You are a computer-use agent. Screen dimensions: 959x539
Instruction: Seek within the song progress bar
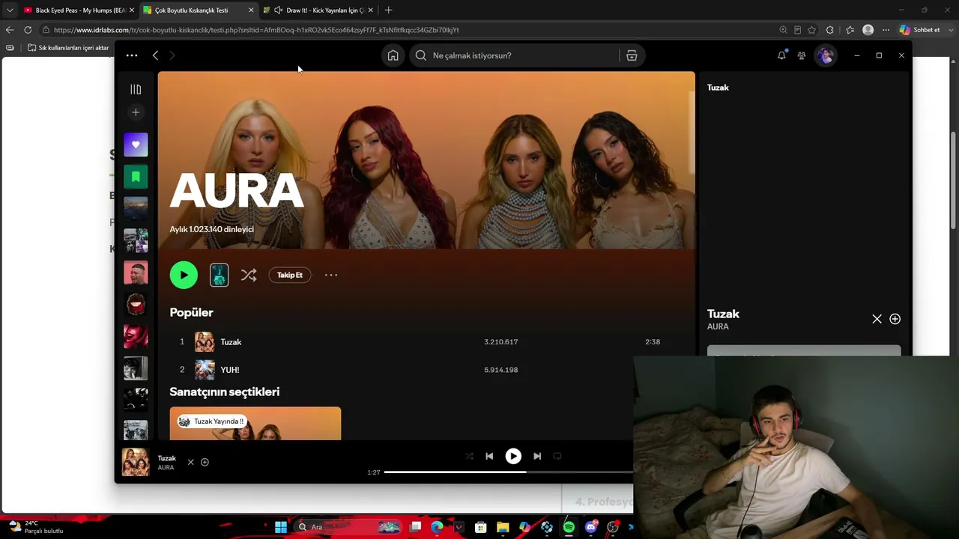click(x=509, y=472)
